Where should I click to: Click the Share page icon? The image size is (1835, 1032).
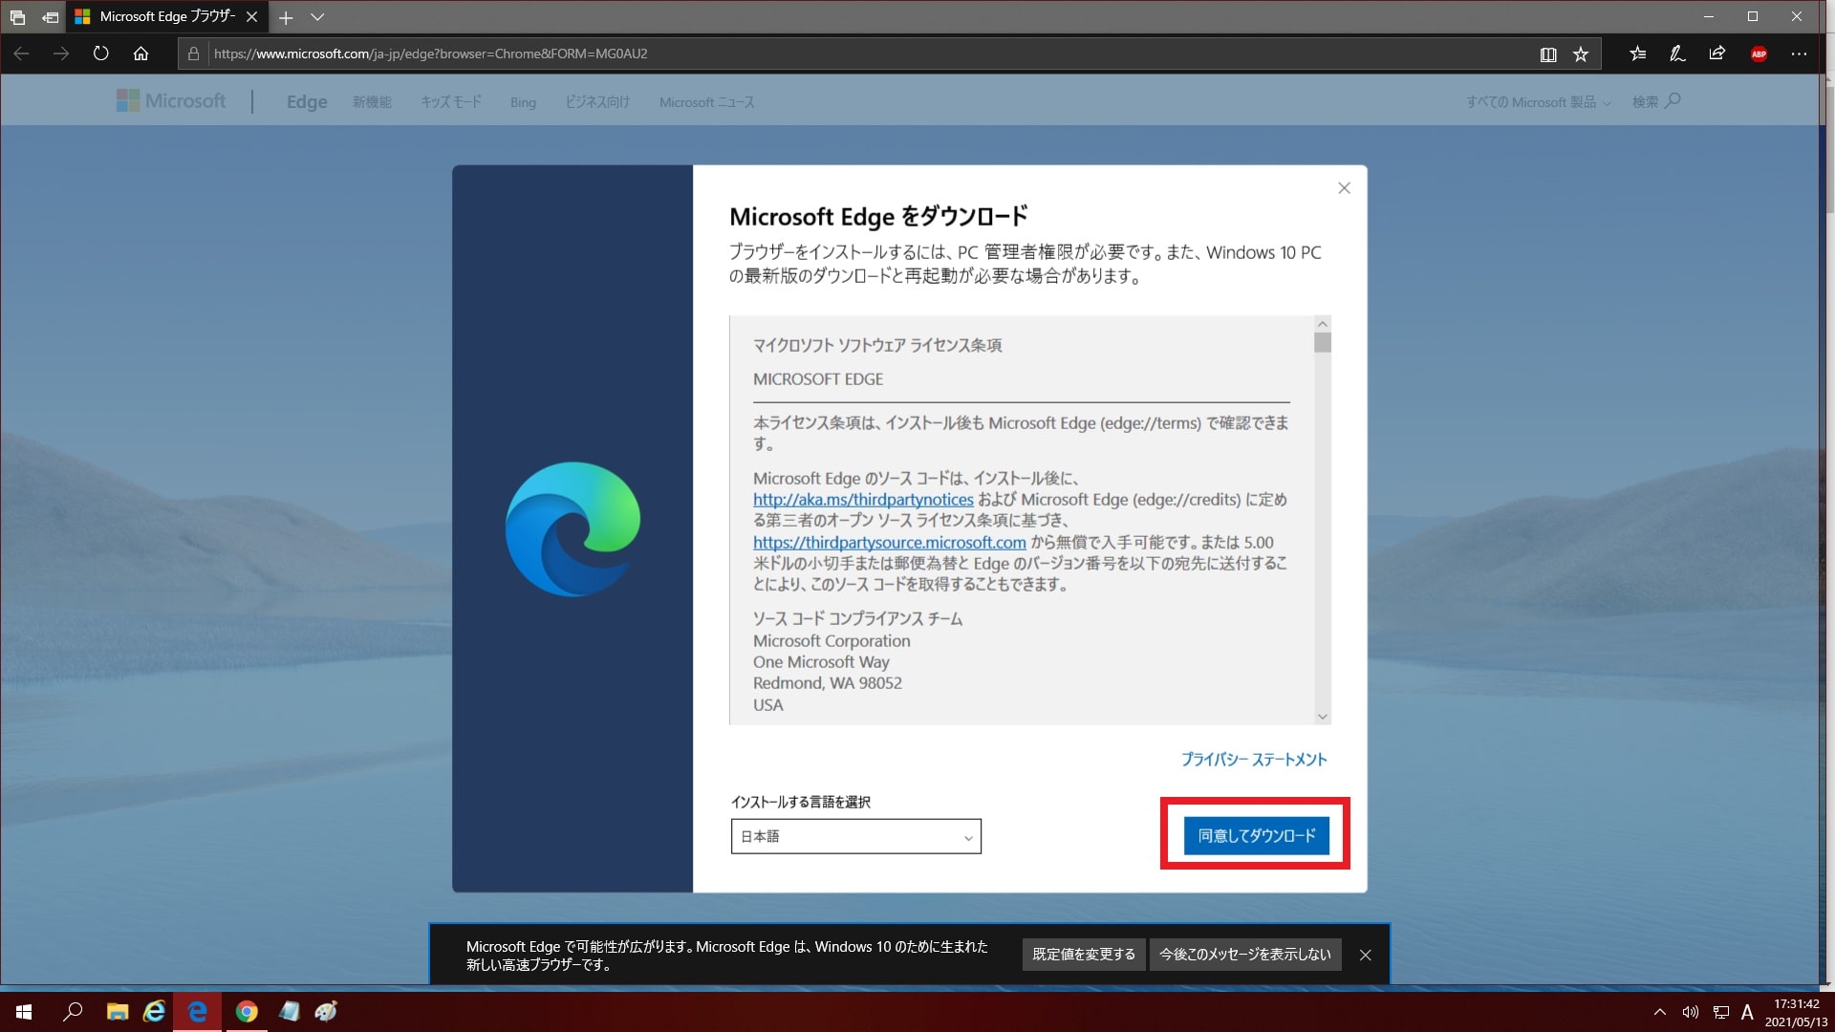(x=1717, y=54)
